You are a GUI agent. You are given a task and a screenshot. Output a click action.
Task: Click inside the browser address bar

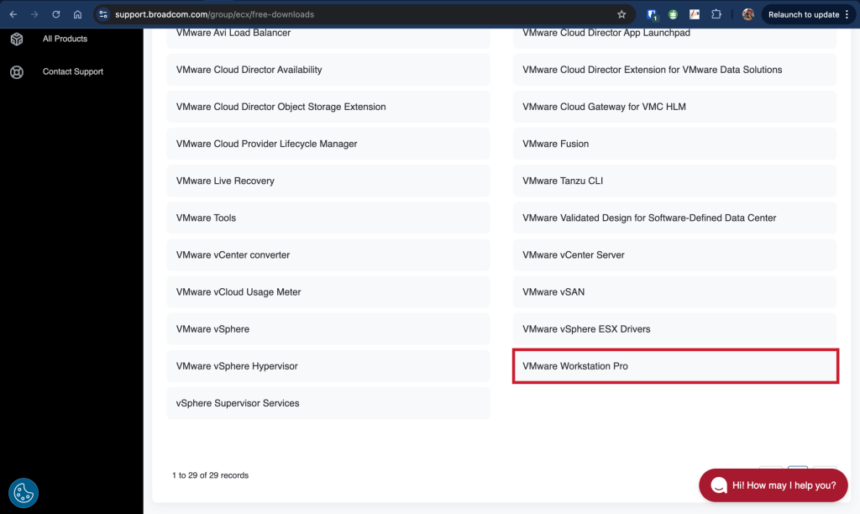(252, 13)
